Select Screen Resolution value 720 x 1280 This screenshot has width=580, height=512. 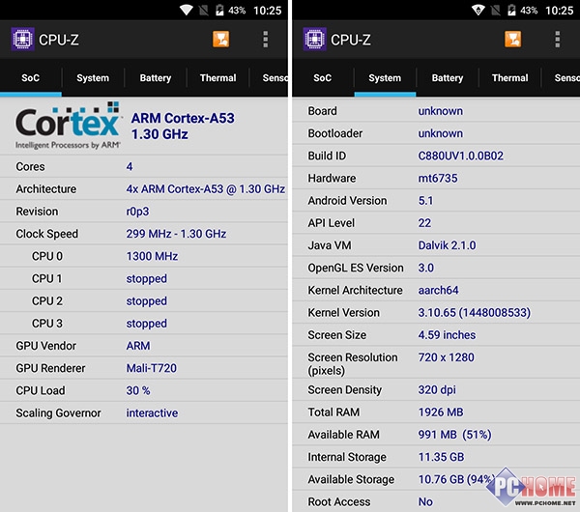click(446, 357)
